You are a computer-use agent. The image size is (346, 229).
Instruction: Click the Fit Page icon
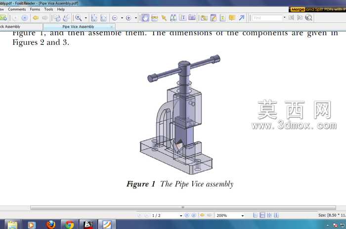[94, 18]
